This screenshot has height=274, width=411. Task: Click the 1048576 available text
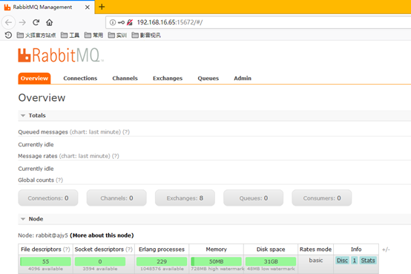coord(162,269)
